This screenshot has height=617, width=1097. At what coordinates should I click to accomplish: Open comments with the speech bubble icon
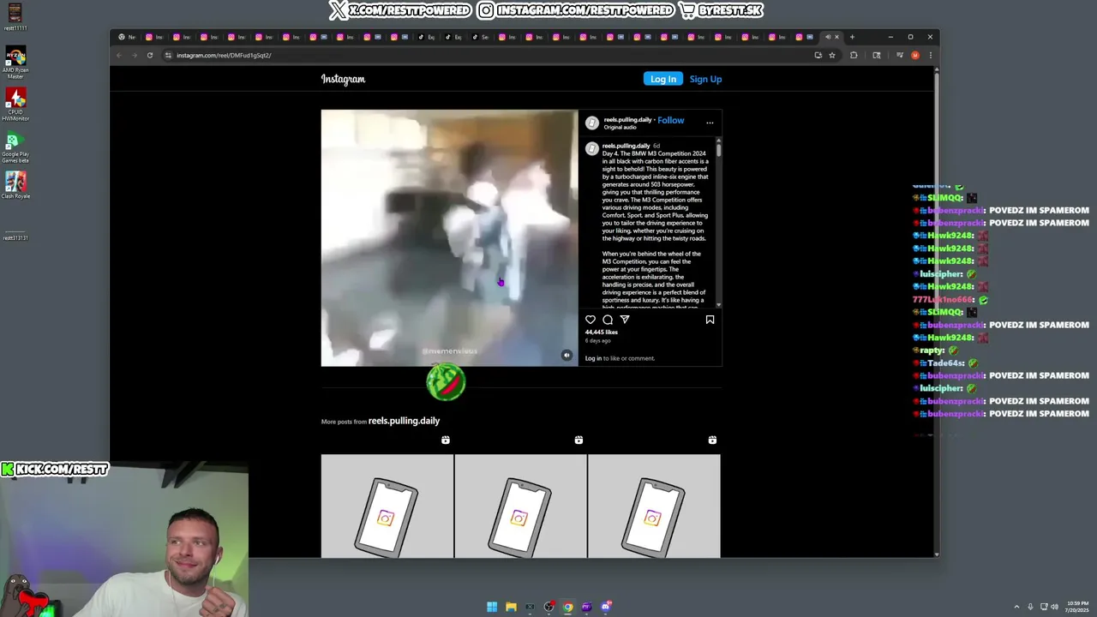608,320
